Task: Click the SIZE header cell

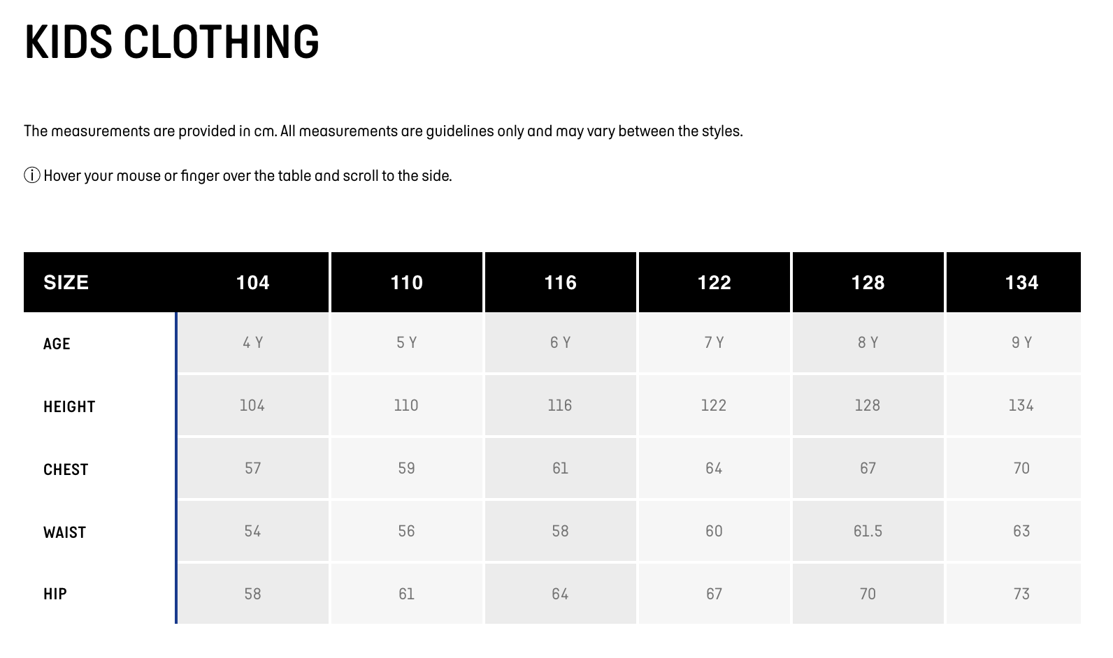Action: point(66,282)
